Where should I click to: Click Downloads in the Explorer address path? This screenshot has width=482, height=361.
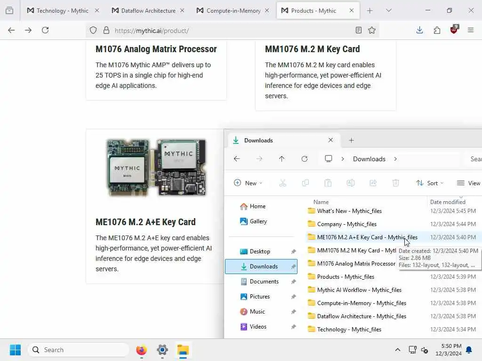click(x=369, y=159)
